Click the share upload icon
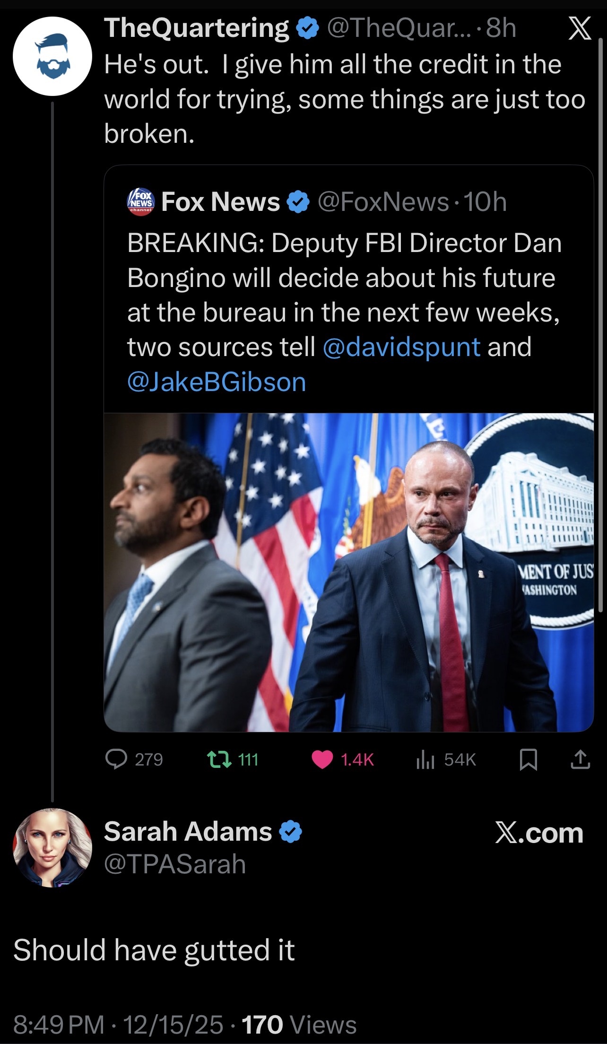607x1044 pixels. click(x=580, y=759)
